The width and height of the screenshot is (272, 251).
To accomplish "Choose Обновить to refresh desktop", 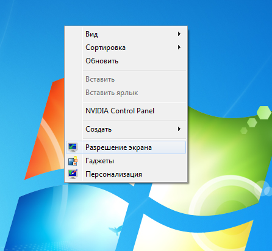I will pos(126,61).
